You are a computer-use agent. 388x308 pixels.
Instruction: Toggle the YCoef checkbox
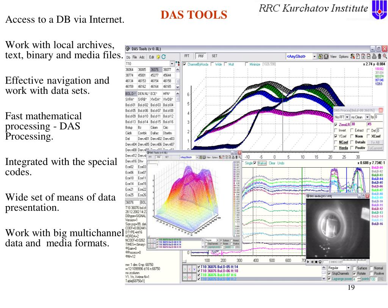[336, 136]
